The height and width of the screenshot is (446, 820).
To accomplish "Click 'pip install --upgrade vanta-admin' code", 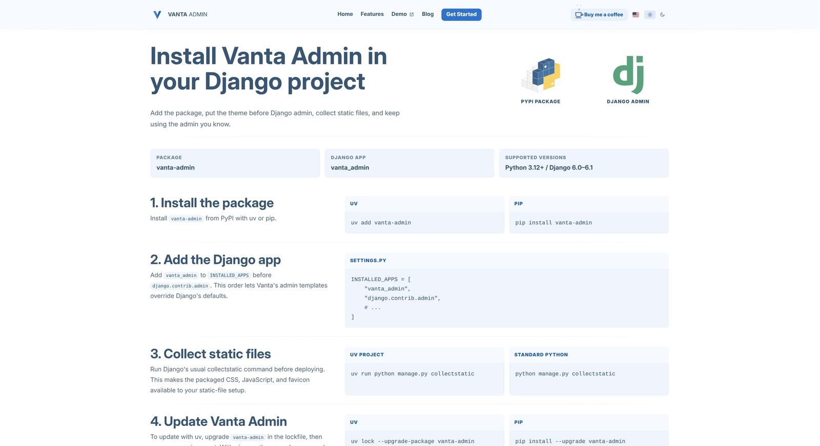I will (570, 441).
